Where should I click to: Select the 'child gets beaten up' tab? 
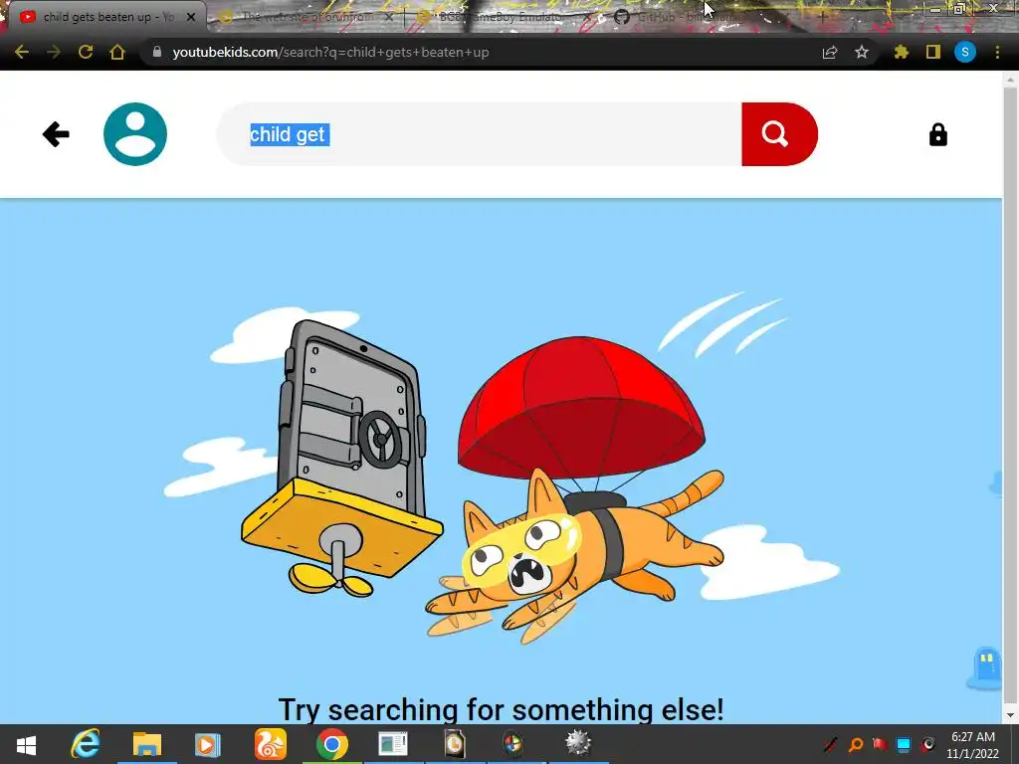pyautogui.click(x=98, y=17)
